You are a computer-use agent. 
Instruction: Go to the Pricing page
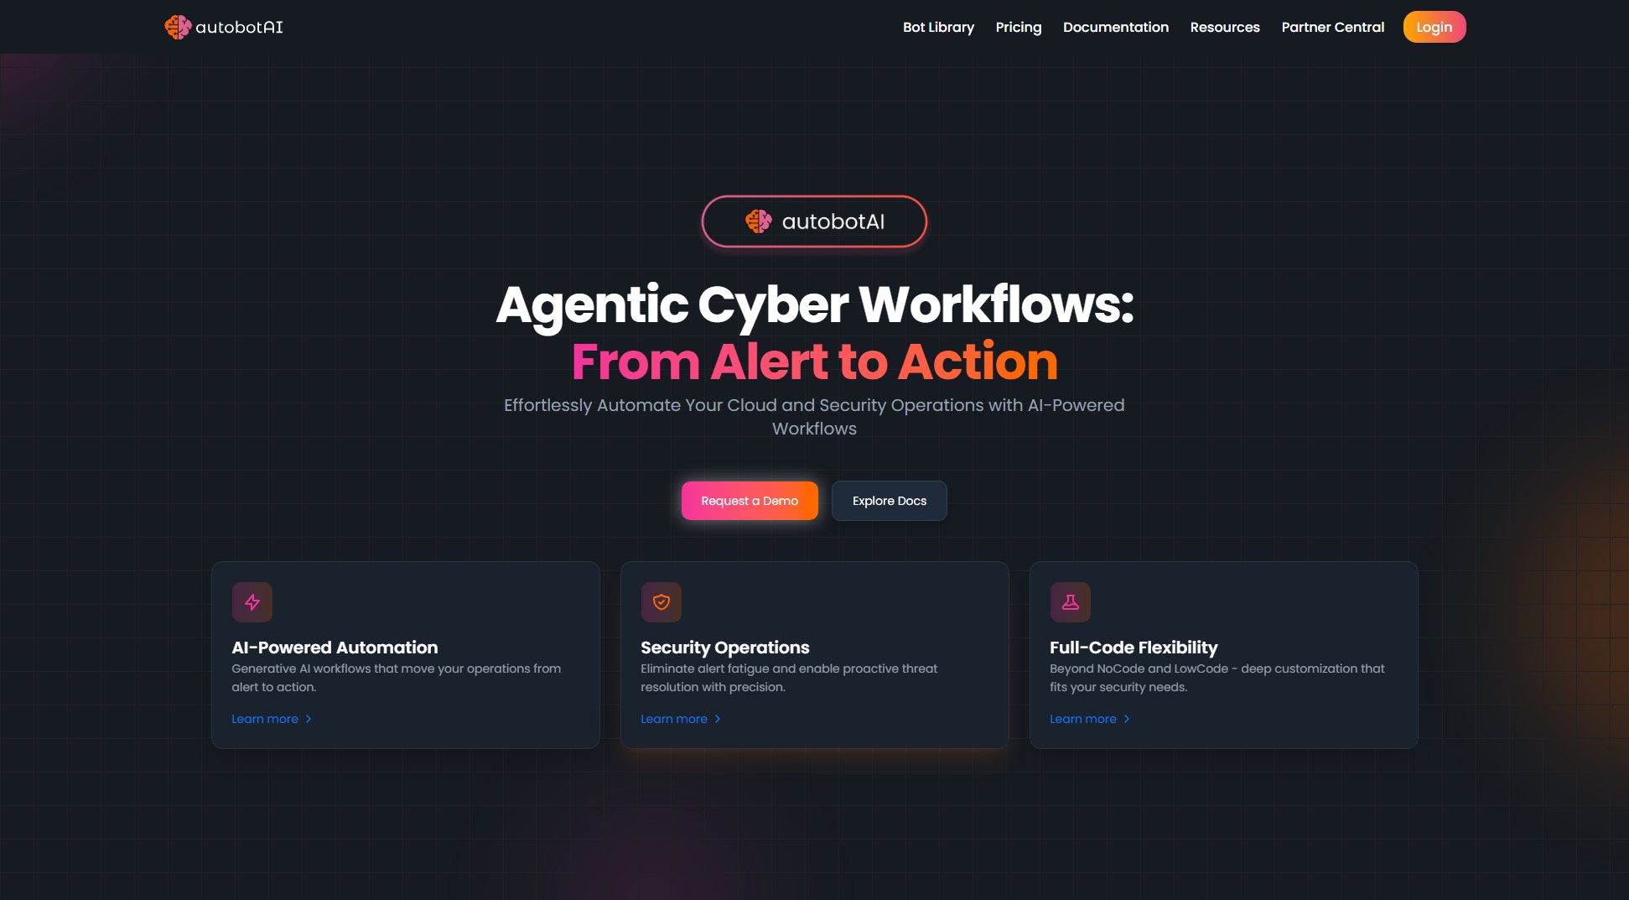click(x=1019, y=27)
